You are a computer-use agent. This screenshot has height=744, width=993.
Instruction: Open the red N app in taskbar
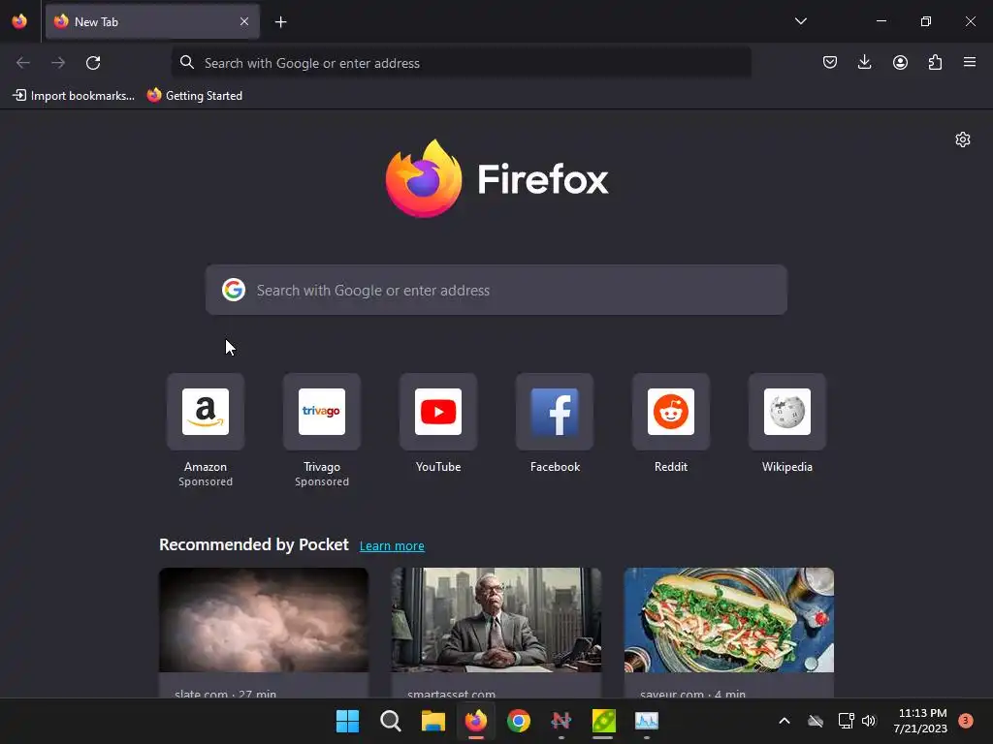click(x=561, y=721)
